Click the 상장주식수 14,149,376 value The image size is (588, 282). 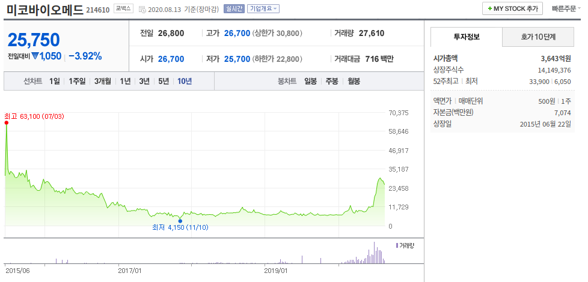click(x=554, y=70)
